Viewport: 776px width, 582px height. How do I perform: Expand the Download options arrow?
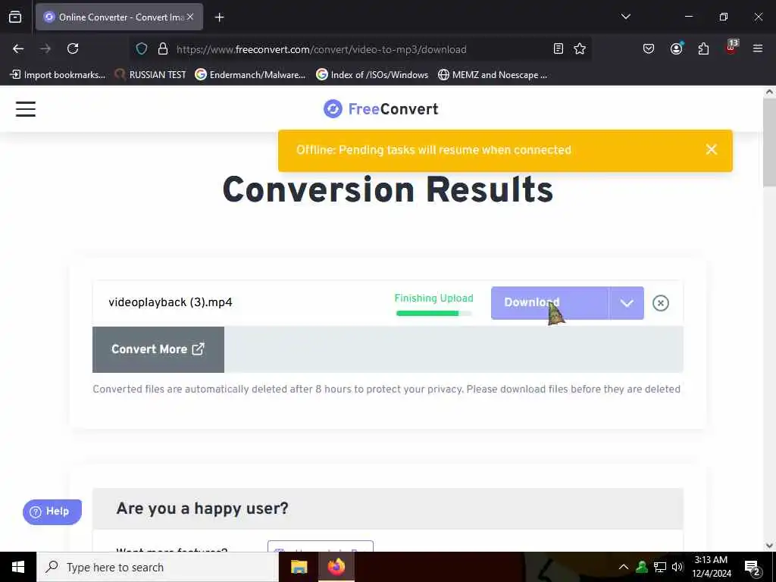(x=627, y=303)
